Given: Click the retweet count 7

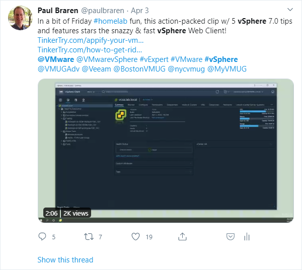Looking at the screenshot, I should 100,237.
